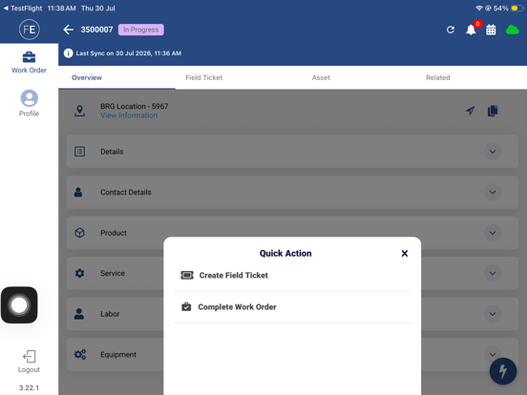This screenshot has height=395, width=527.
Task: Tap the Service section label
Action: click(113, 273)
